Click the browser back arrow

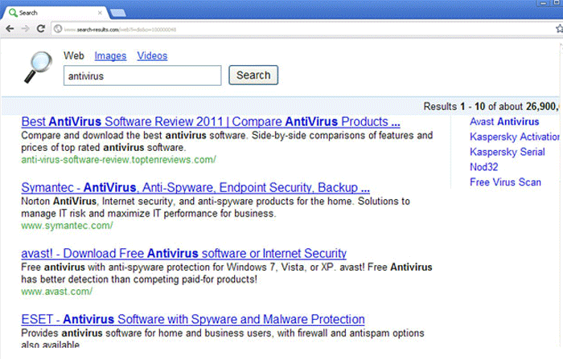pyautogui.click(x=10, y=29)
